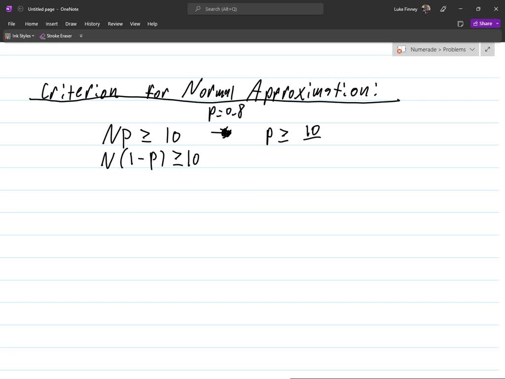Open the Numerade > Problems page dropdown
This screenshot has width=505, height=379.
[472, 49]
